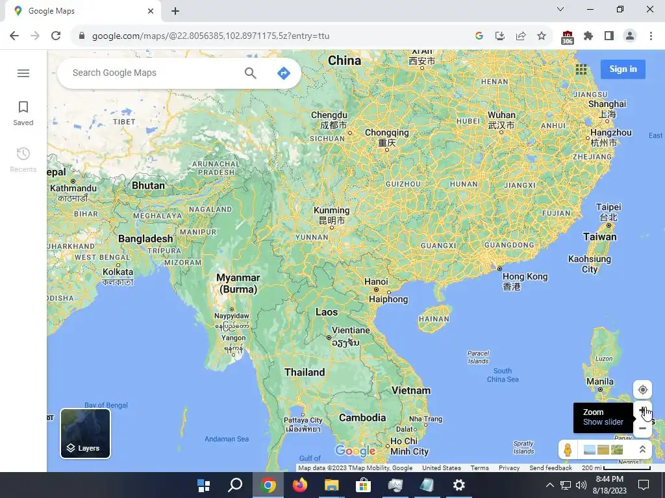Image resolution: width=665 pixels, height=498 pixels.
Task: Open the tab search chevron
Action: 560,9
